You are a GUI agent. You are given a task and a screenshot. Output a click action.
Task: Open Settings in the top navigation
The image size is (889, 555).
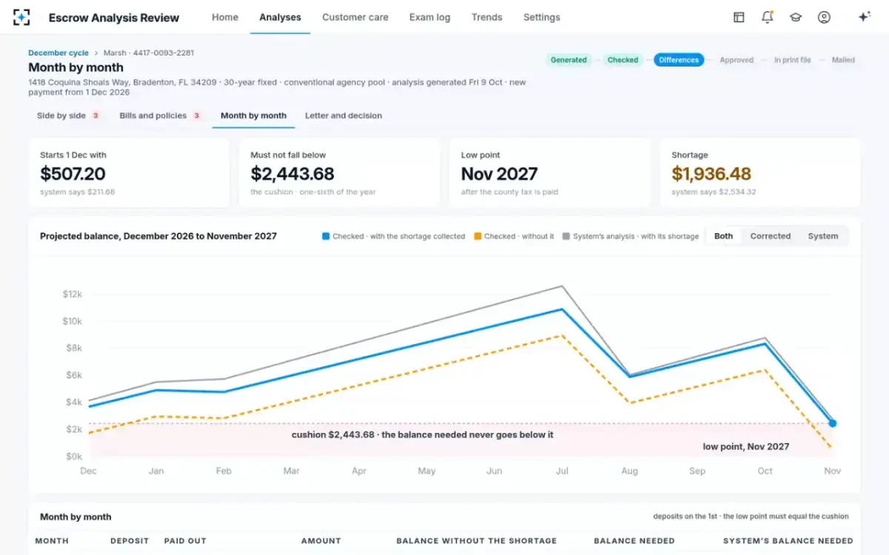tap(542, 17)
